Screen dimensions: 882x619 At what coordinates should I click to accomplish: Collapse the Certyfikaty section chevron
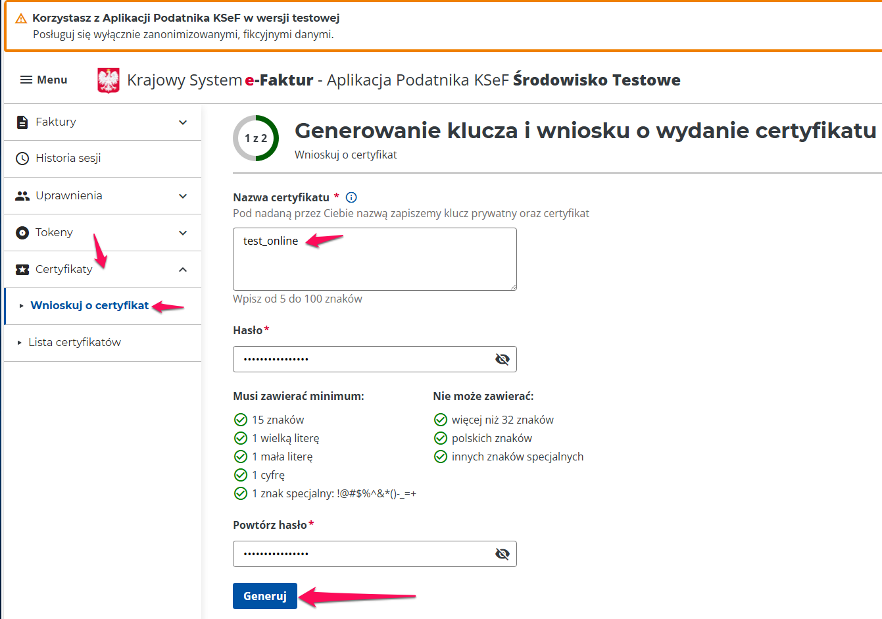[183, 270]
